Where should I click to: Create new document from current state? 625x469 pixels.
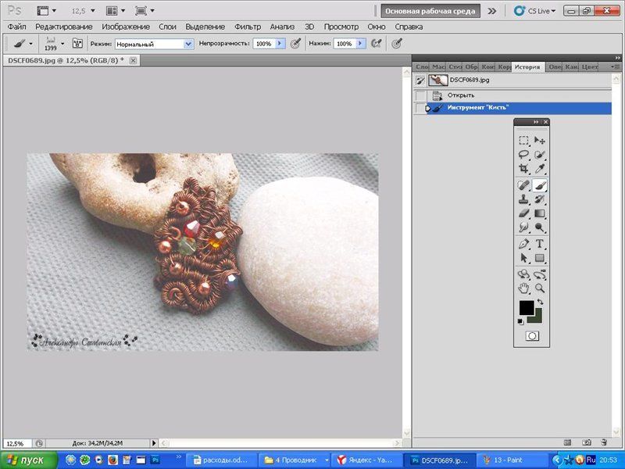coord(568,442)
